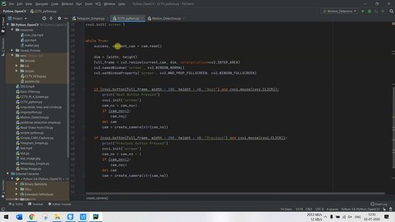Screen dimensions: 395x222
Task: Collapse the venv folder
Action: (x=12, y=55)
